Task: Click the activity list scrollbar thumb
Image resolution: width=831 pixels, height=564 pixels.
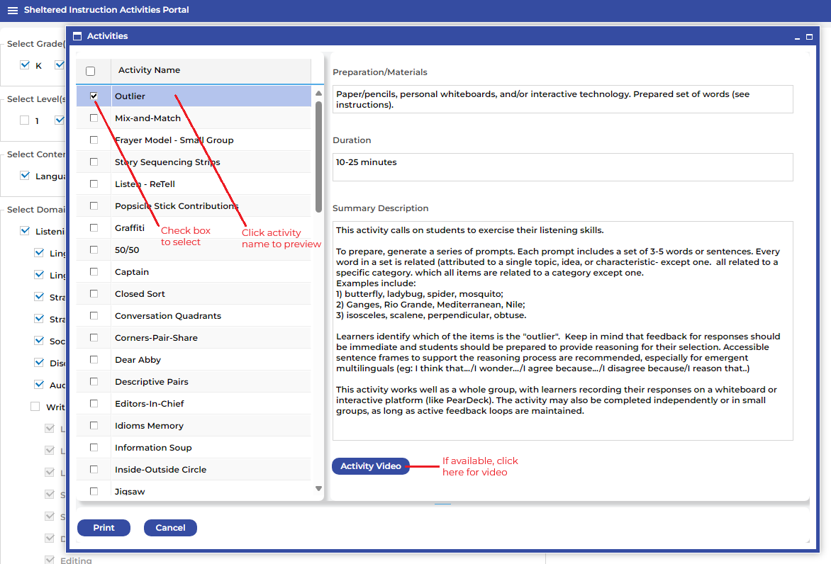Action: [x=318, y=157]
